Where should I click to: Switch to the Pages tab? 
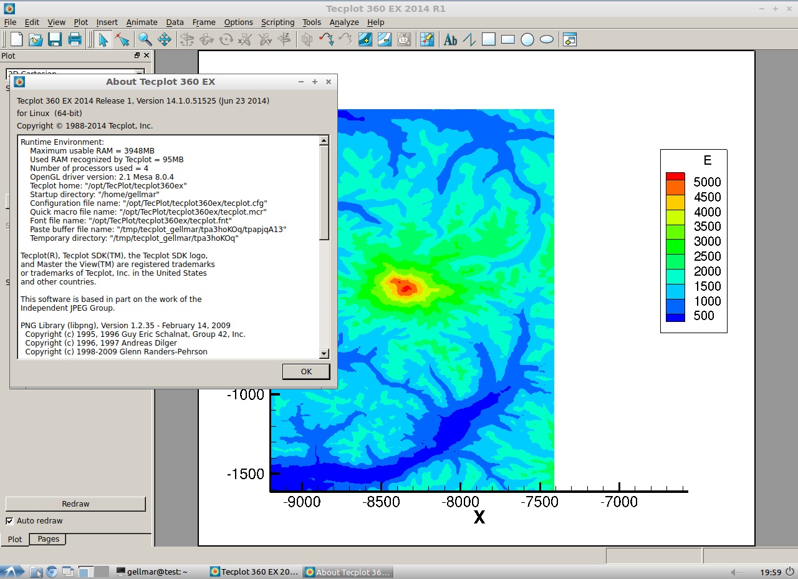click(48, 539)
